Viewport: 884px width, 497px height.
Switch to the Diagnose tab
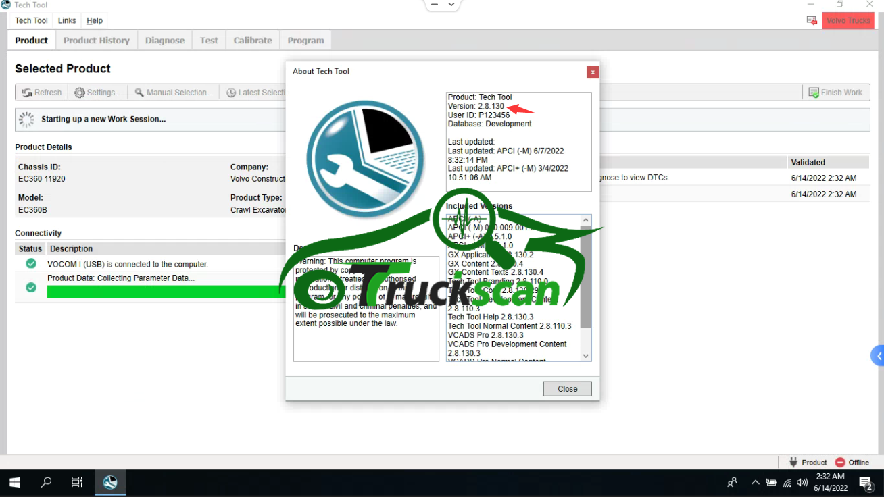[164, 41]
